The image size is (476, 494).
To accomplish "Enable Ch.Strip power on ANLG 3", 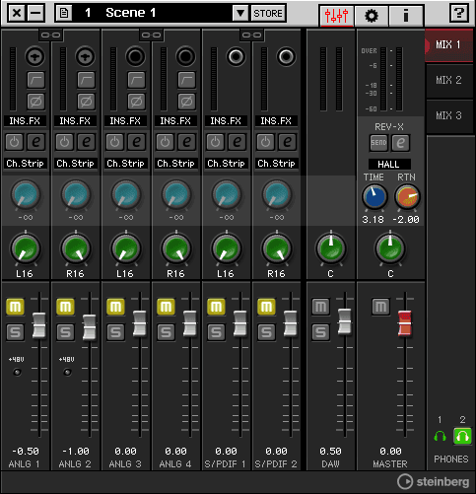I will click(x=114, y=142).
